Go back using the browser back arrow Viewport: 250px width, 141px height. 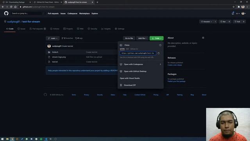(3, 7)
